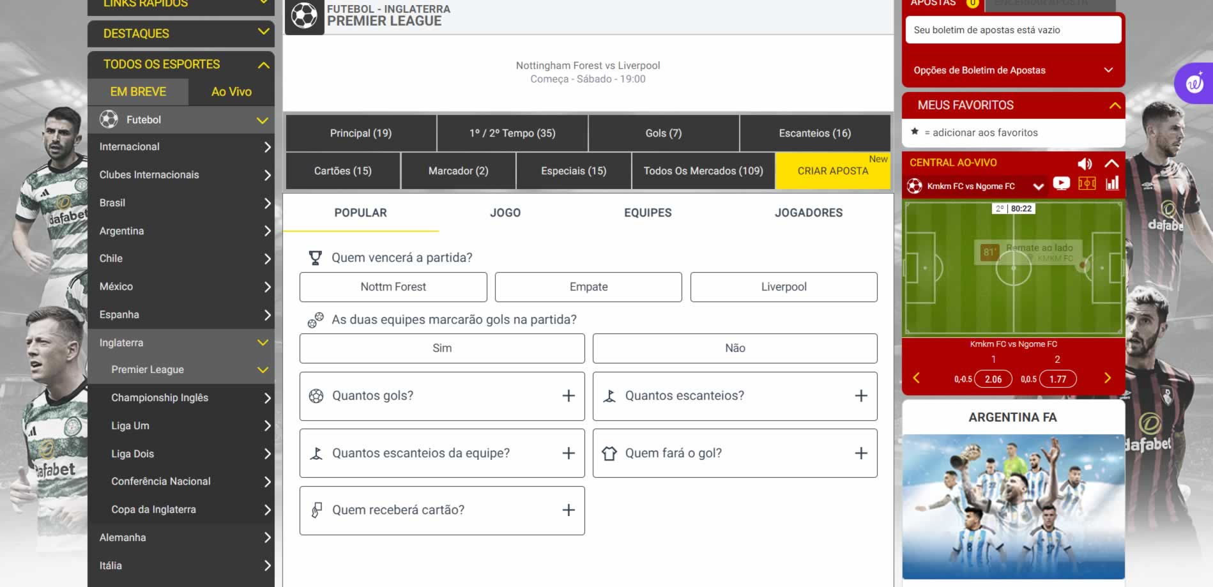Collapse Central Ao-Vivo panel chevron

pyautogui.click(x=1111, y=164)
